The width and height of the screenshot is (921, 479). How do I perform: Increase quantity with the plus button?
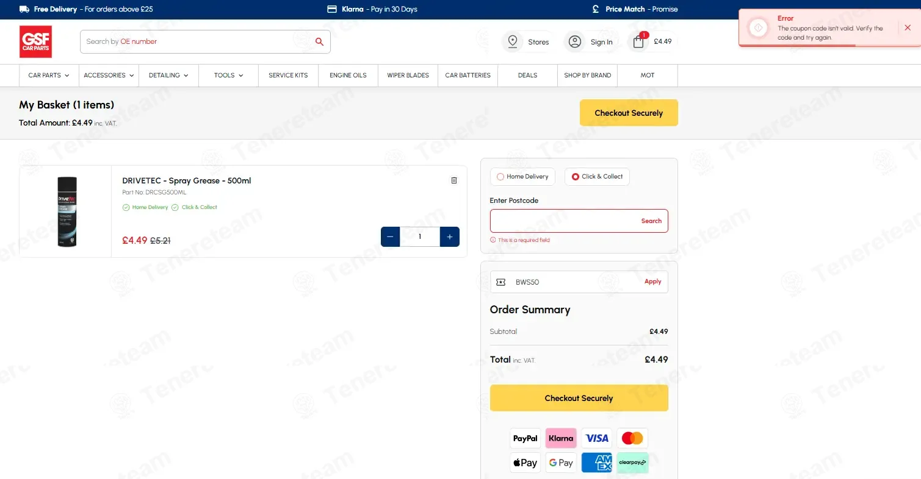pos(450,236)
